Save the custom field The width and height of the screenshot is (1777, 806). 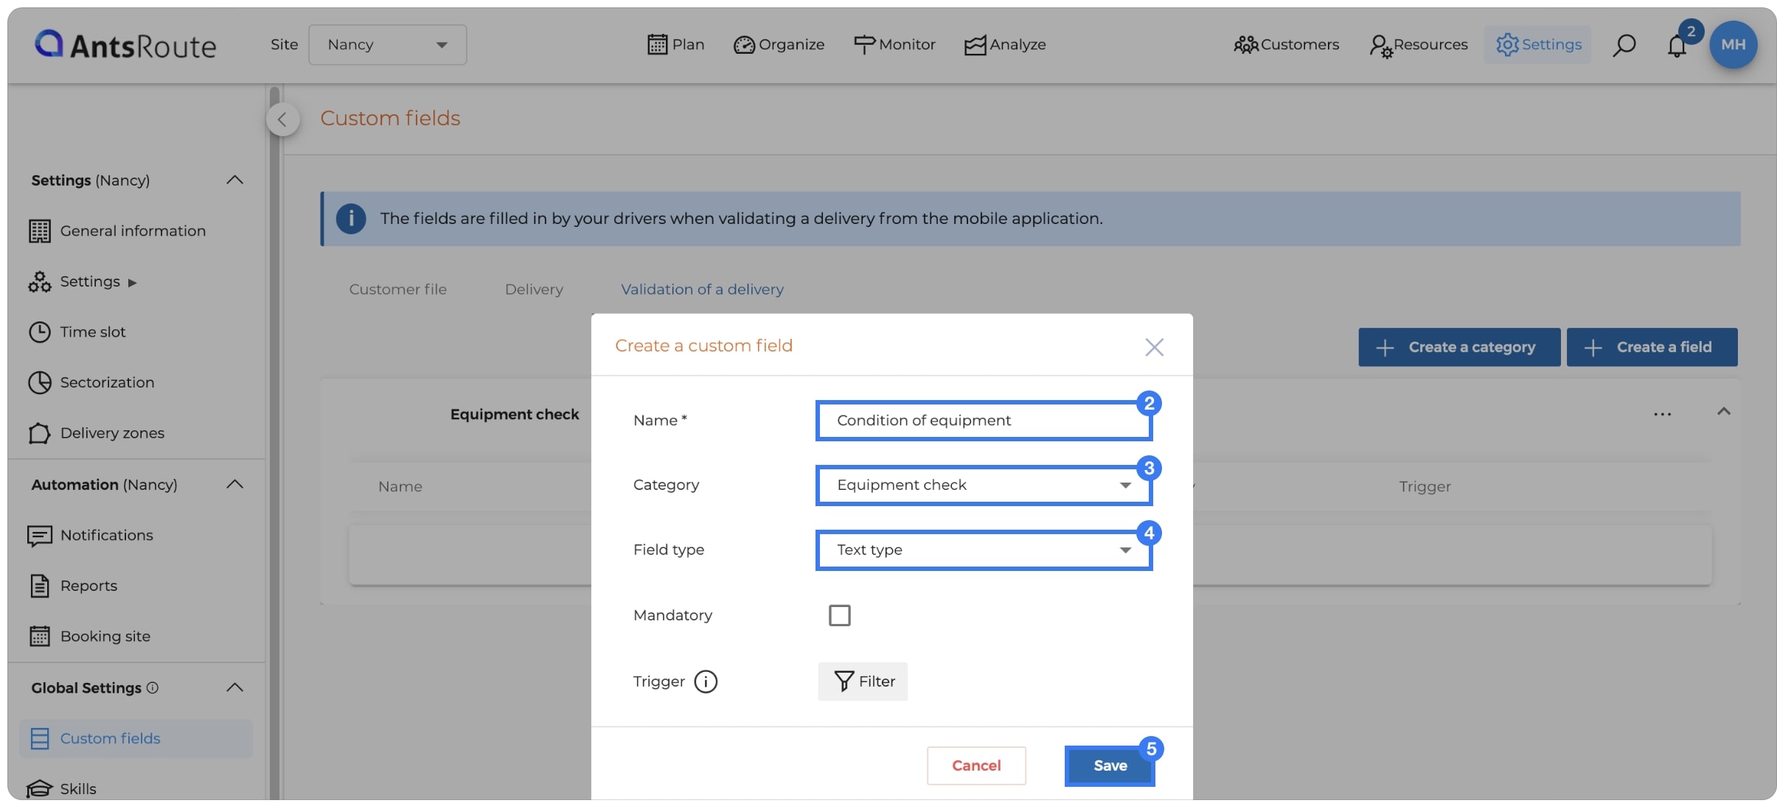point(1110,765)
